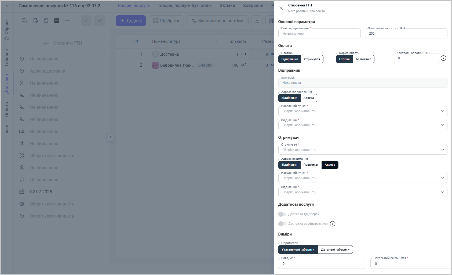Open the Оплата vertical tab
Screen dimensions: 452x275
[x=7, y=109]
